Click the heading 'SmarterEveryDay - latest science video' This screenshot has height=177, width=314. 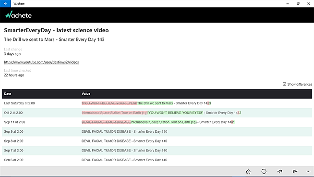[x=56, y=30]
